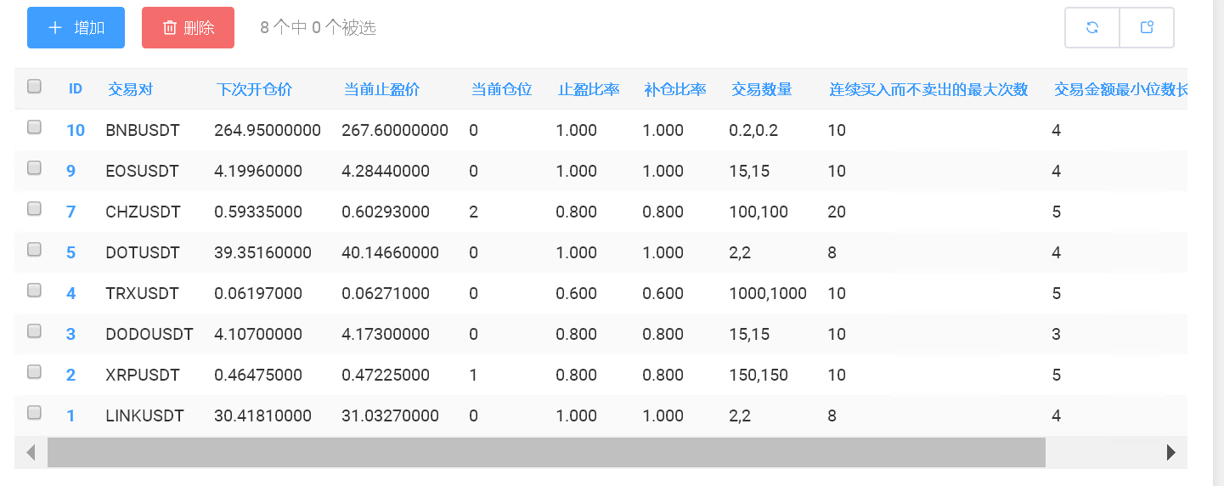Check the XRPUSDT row checkbox

coord(34,372)
